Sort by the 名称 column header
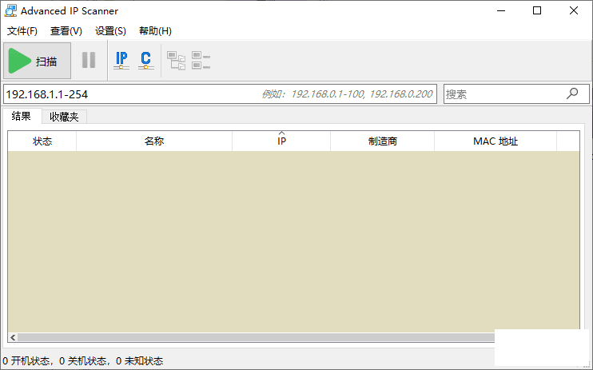 pyautogui.click(x=154, y=141)
